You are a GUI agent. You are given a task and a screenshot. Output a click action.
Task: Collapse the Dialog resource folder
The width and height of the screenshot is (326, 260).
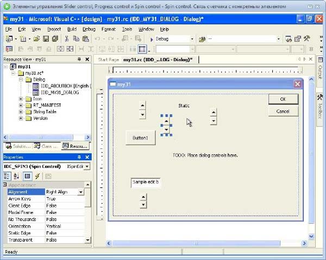21,79
